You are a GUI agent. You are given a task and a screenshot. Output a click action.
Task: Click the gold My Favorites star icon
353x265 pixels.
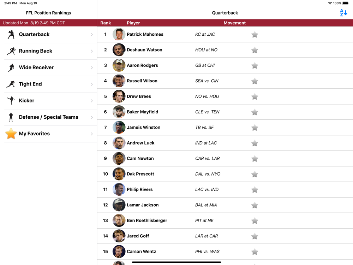[x=11, y=134]
